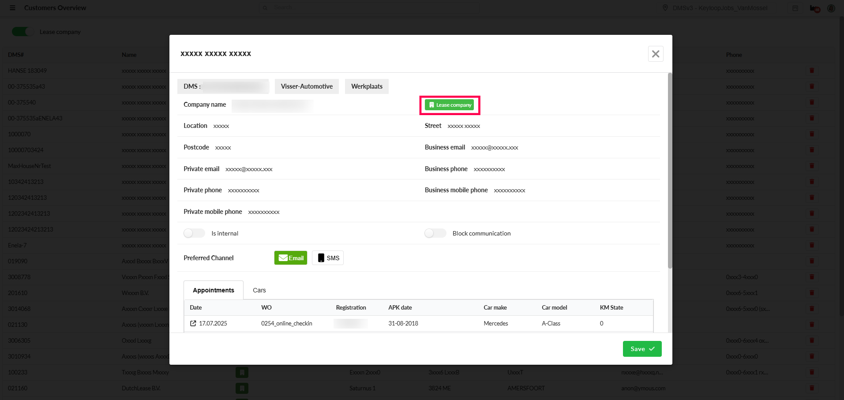Open the user profile avatar
This screenshot has width=844, height=400.
(x=831, y=8)
